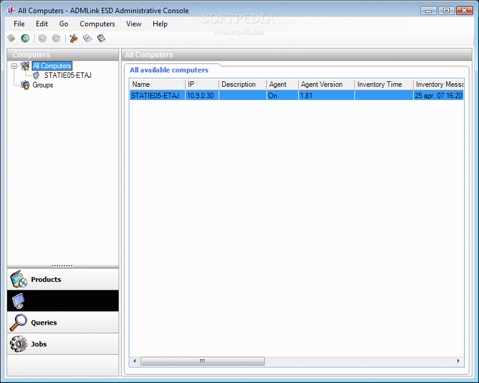Click the grayed-out Forward toolbar icon
The width and height of the screenshot is (479, 383).
(56, 38)
